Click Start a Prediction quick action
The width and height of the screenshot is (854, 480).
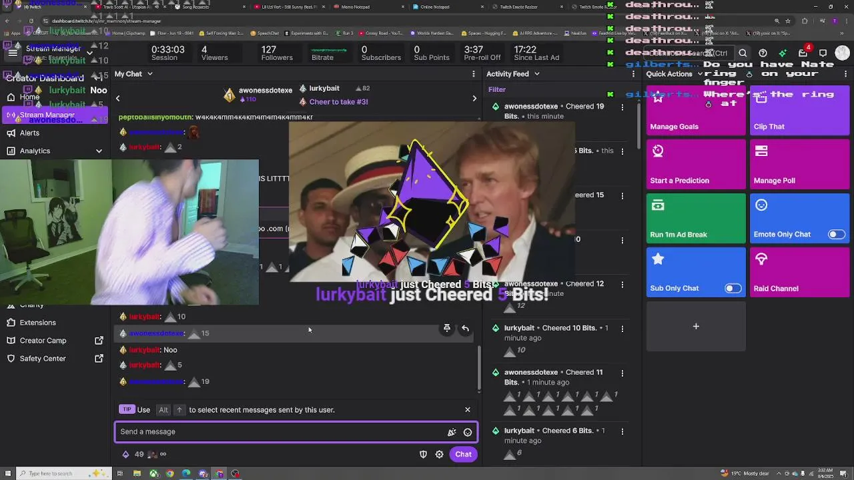696,164
